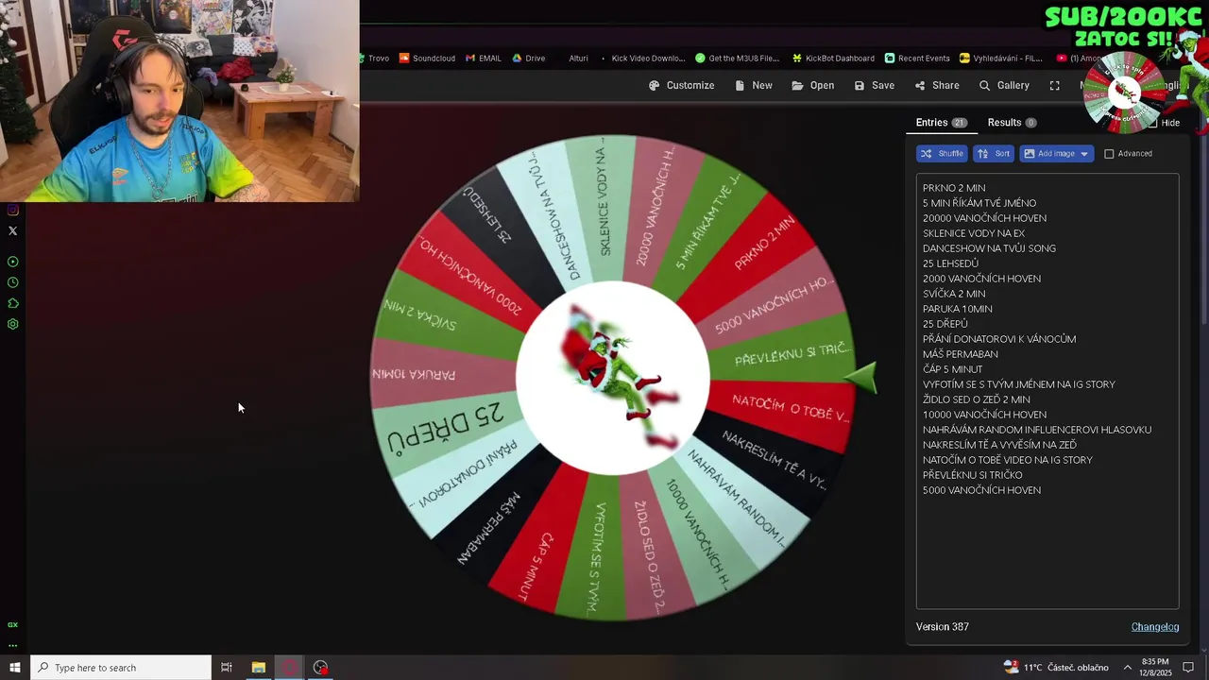Click the Version 387 label

942,627
